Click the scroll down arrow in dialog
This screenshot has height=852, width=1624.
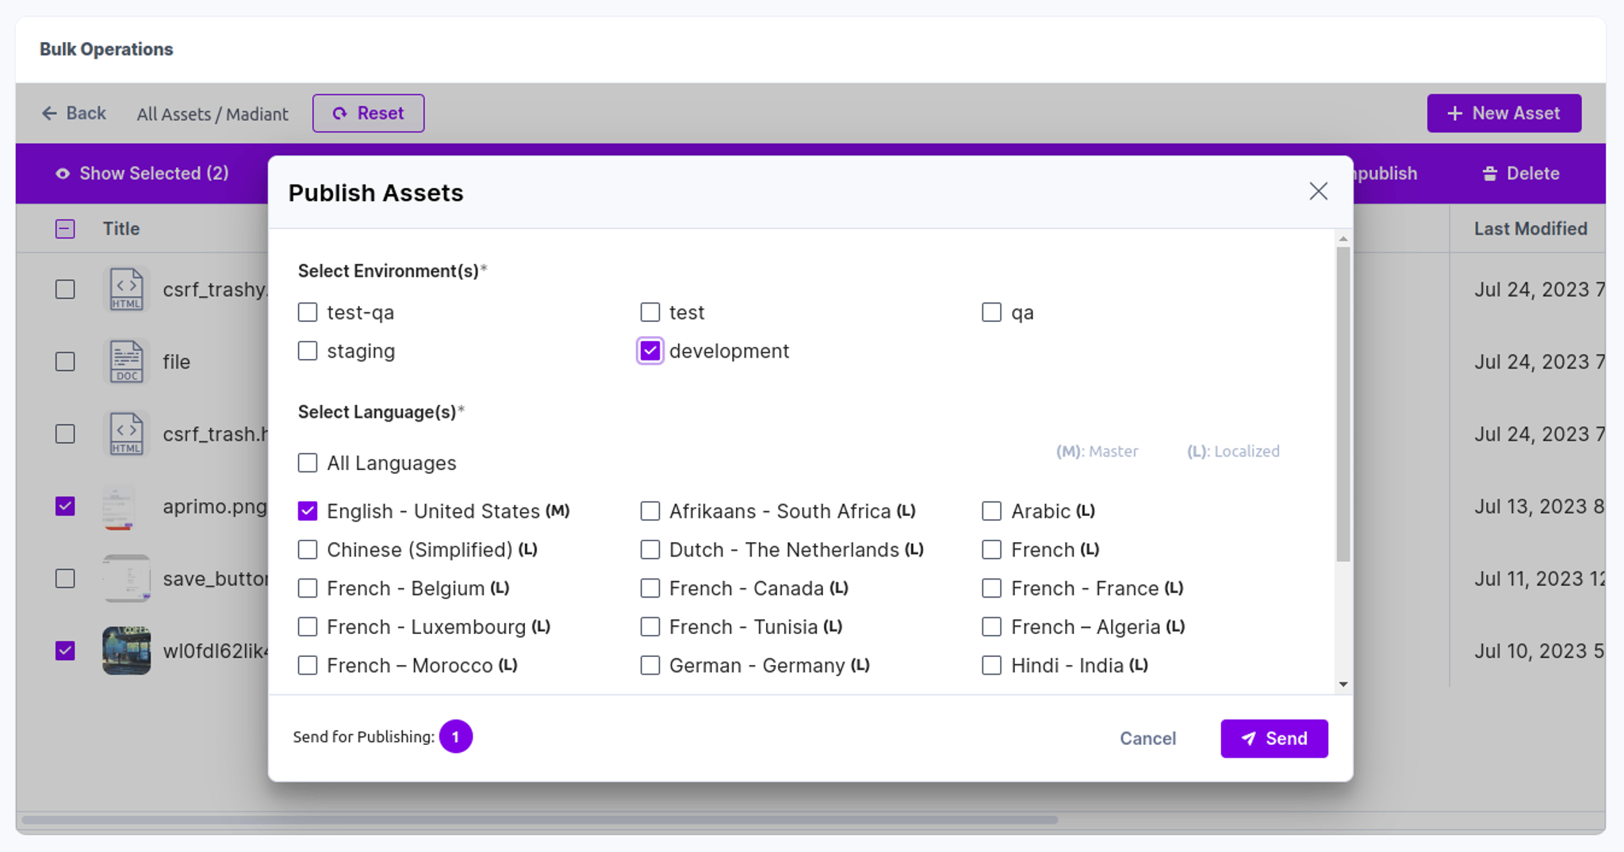(x=1342, y=684)
